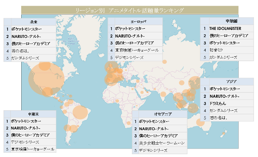Select the アジア table header

[x=231, y=81]
